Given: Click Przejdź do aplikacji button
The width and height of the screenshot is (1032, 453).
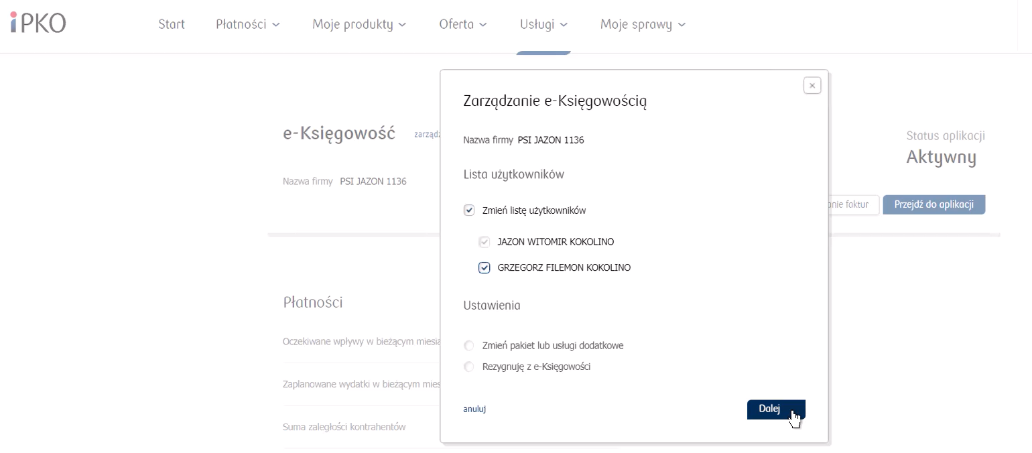Looking at the screenshot, I should tap(933, 205).
